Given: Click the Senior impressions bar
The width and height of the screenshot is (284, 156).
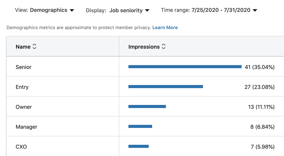Looking at the screenshot, I should (x=185, y=67).
